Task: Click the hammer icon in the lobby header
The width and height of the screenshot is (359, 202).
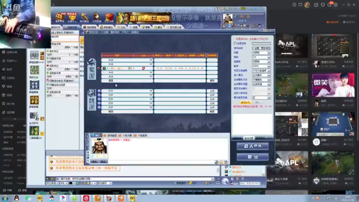Action: (84, 18)
